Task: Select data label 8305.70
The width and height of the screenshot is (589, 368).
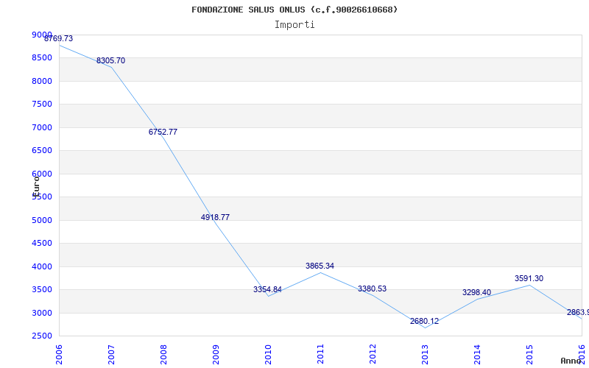Action: [x=111, y=60]
